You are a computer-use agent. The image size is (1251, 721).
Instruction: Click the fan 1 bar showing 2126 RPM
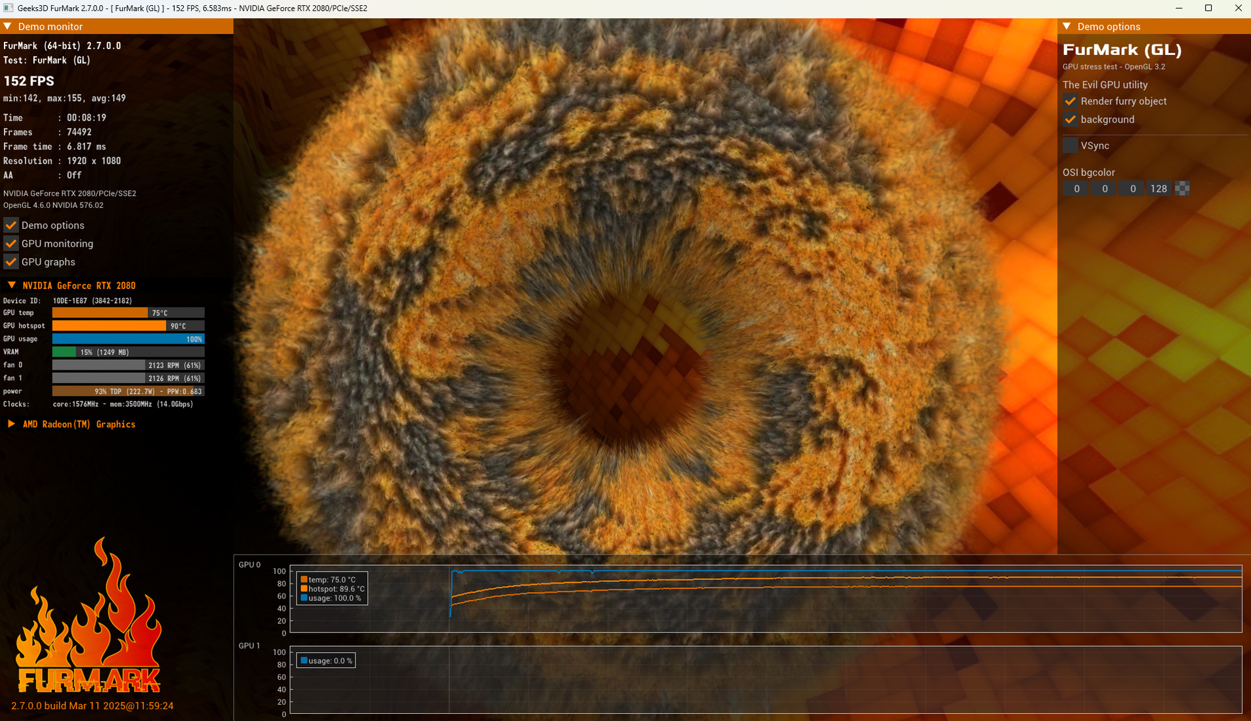(x=129, y=378)
